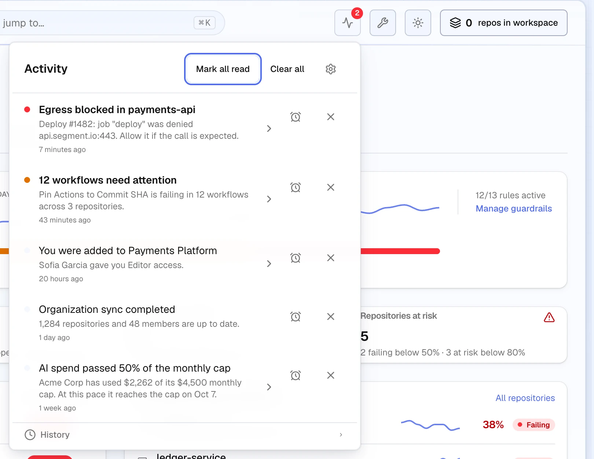Click the Repositories at risk warning triangle
The width and height of the screenshot is (594, 459).
tap(549, 317)
